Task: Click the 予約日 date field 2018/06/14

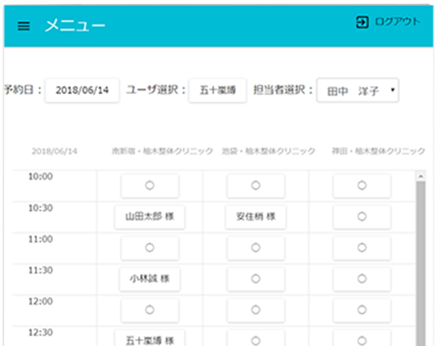Action: tap(82, 91)
